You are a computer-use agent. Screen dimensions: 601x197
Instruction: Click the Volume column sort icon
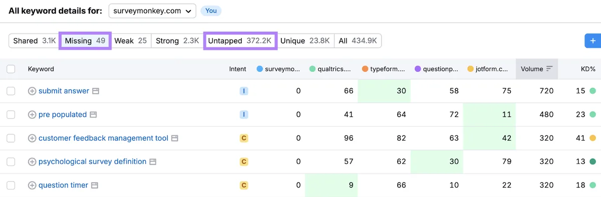[549, 69]
